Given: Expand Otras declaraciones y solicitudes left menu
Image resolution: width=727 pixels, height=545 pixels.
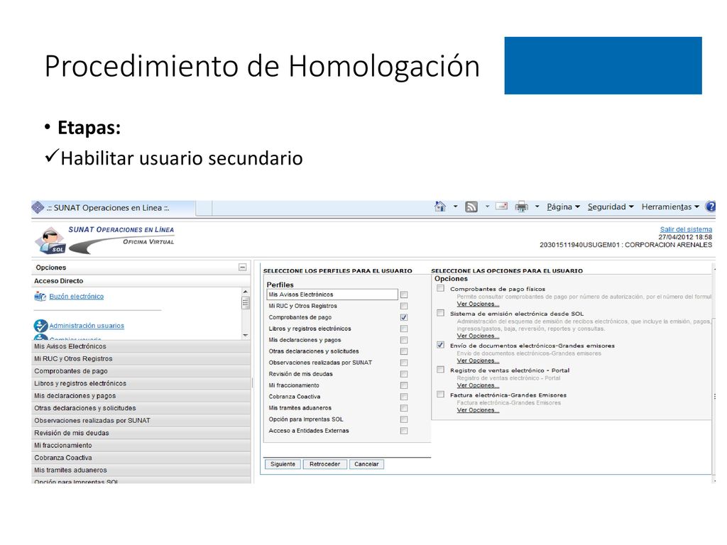Looking at the screenshot, I should (141, 408).
